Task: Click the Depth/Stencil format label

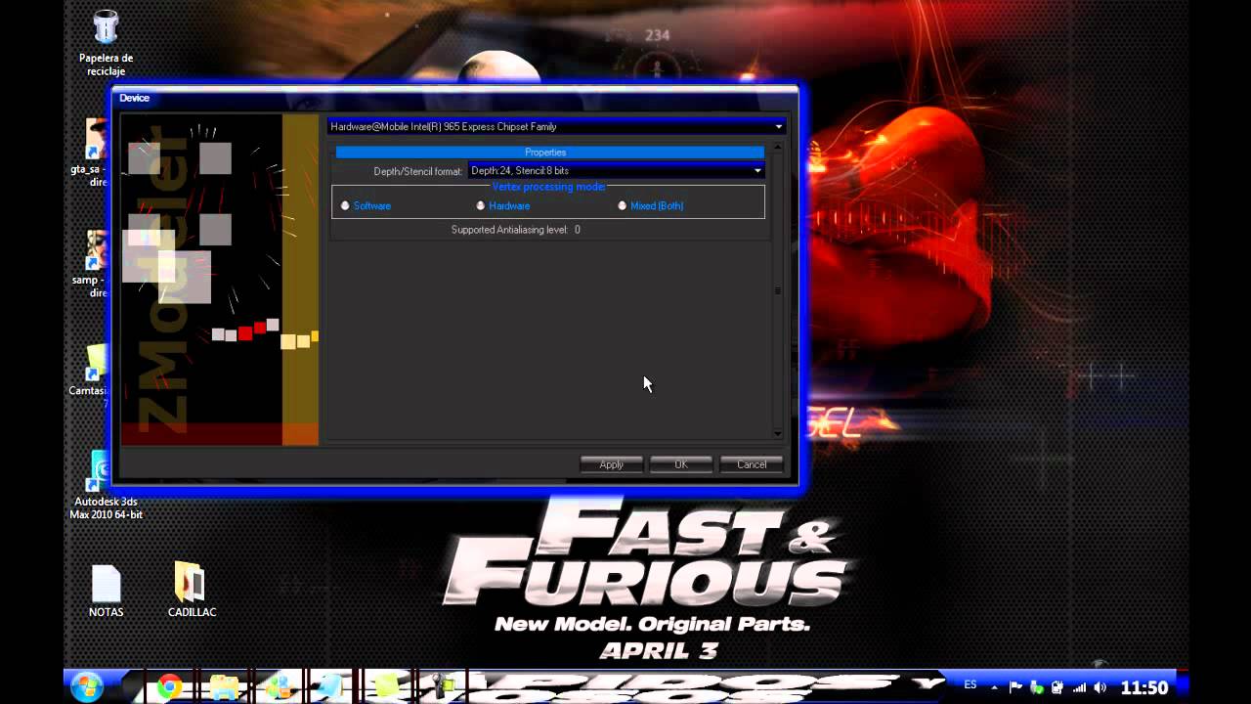Action: 417,171
